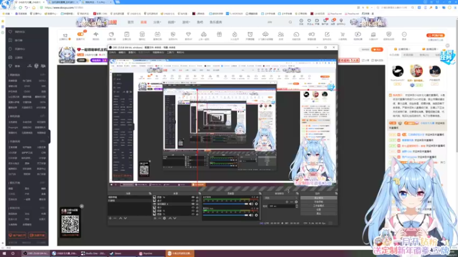The image size is (458, 257).
Task: Switch to 直播回看 tab on right panel
Action: [x=431, y=49]
